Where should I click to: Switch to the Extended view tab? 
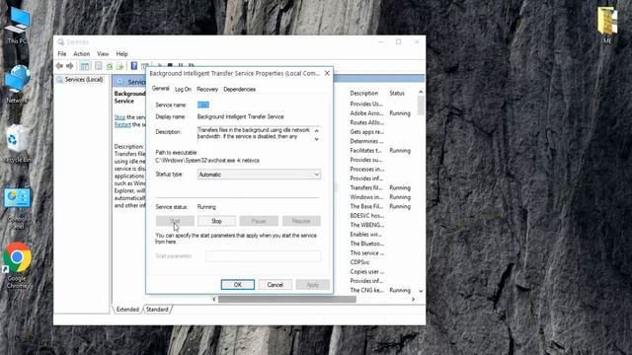tap(127, 309)
